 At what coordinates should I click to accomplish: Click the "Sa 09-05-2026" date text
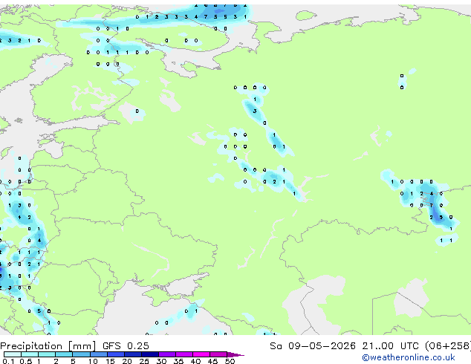tap(313, 346)
